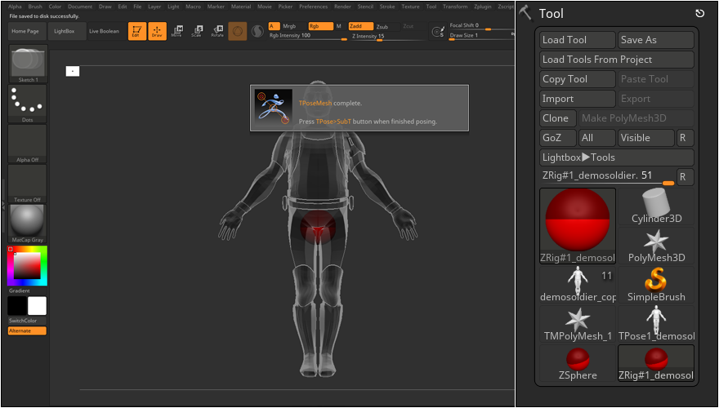The height and width of the screenshot is (408, 719).
Task: Click the gray S-shaped sculptris icon
Action: 257,31
